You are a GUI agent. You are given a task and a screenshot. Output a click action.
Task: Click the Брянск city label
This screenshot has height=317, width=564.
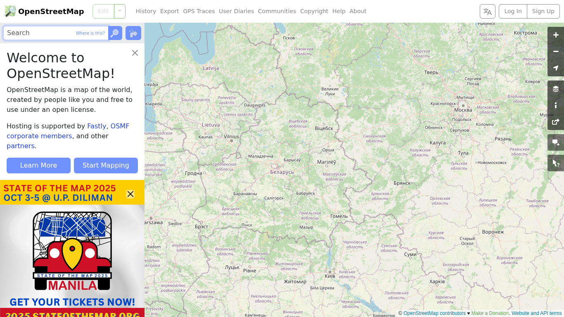click(402, 183)
